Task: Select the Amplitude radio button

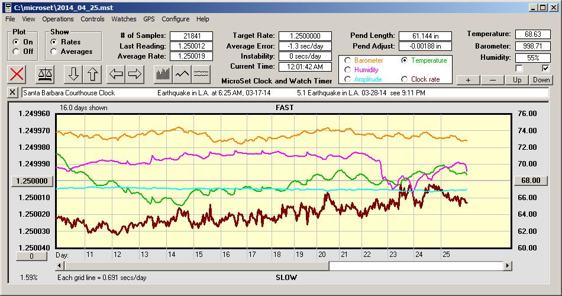Action: (347, 79)
